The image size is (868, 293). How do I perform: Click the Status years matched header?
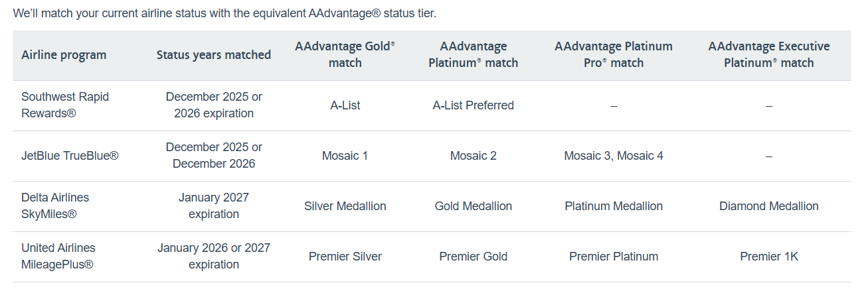pyautogui.click(x=214, y=55)
